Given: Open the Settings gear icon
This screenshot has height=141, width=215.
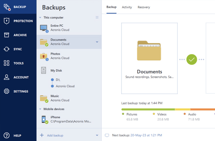Looking at the screenshot, I should pyautogui.click(x=6, y=91).
